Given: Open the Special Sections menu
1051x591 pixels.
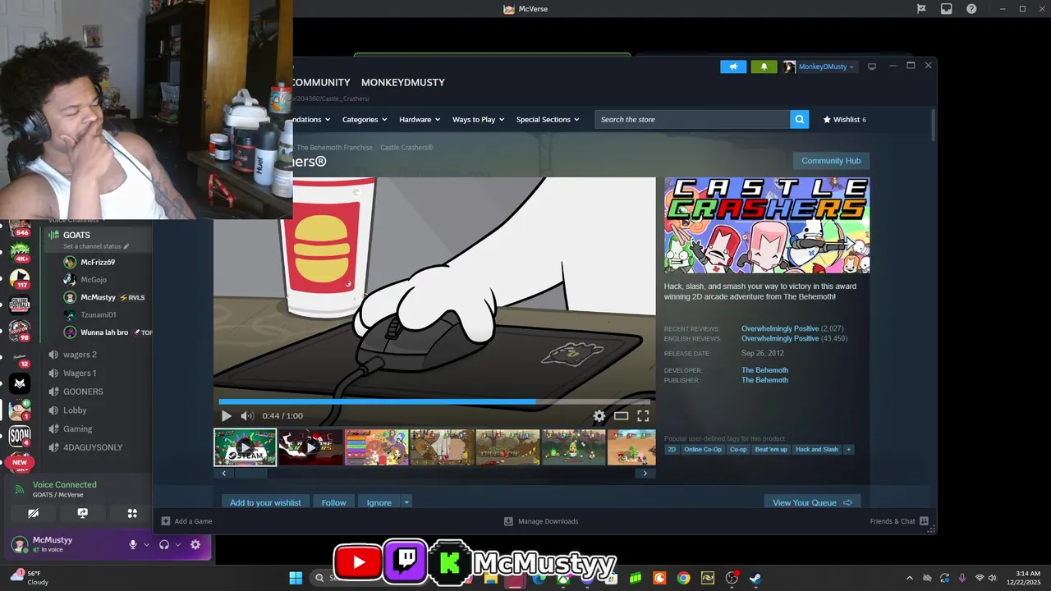Looking at the screenshot, I should point(548,119).
